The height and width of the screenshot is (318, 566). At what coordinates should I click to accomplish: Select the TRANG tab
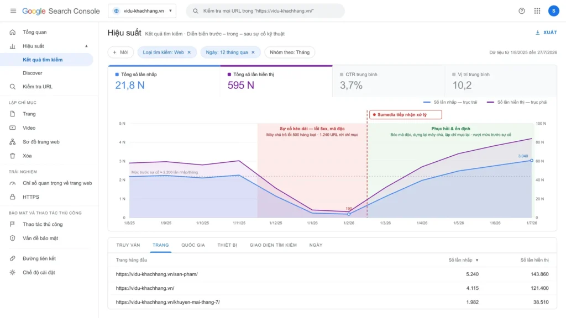click(x=161, y=245)
